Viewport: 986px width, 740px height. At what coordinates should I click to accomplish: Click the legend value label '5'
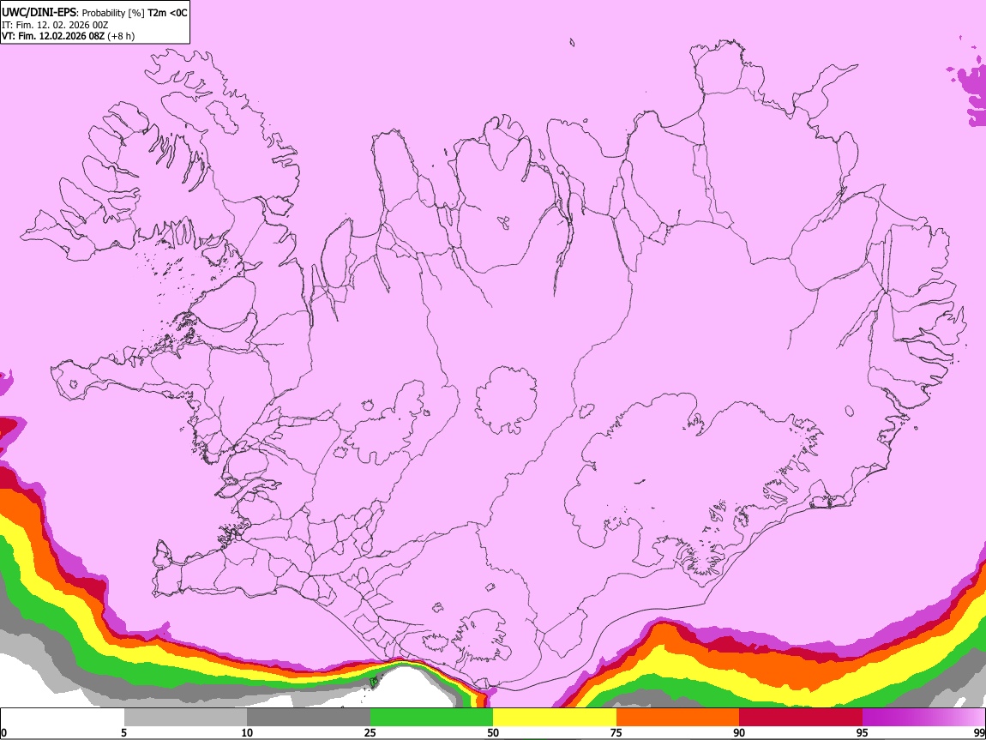123,732
